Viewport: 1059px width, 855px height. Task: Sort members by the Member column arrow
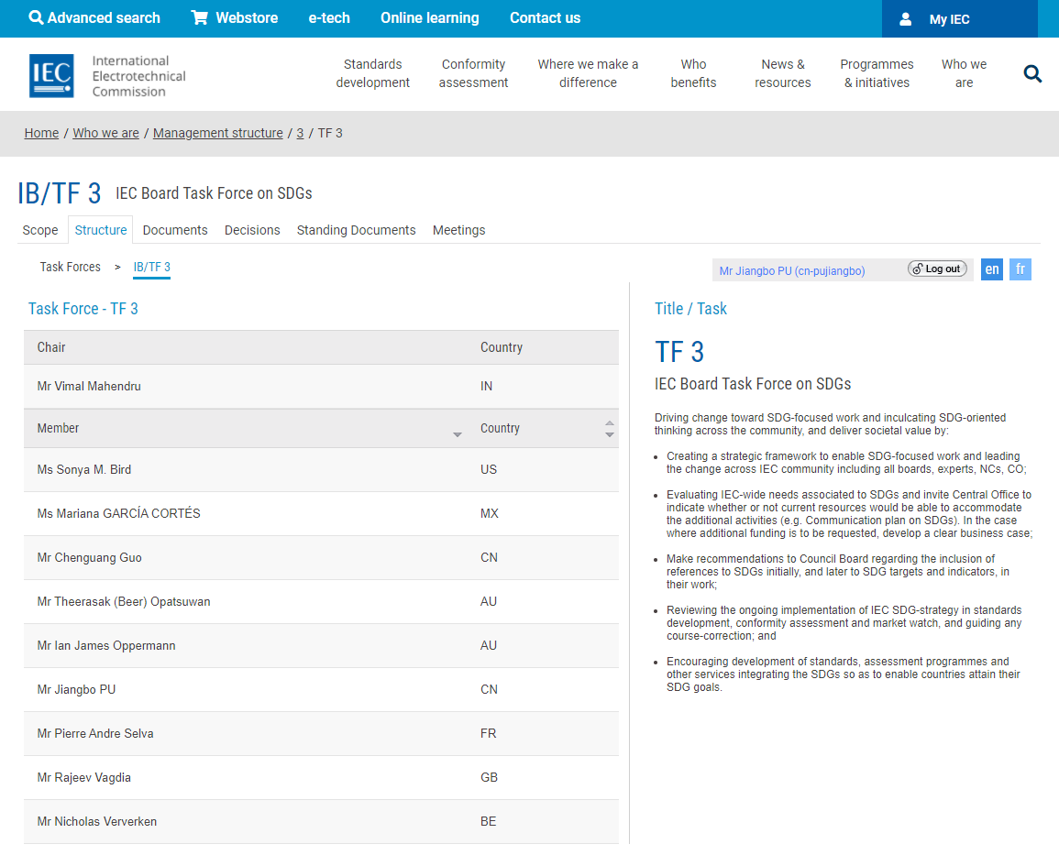point(458,434)
